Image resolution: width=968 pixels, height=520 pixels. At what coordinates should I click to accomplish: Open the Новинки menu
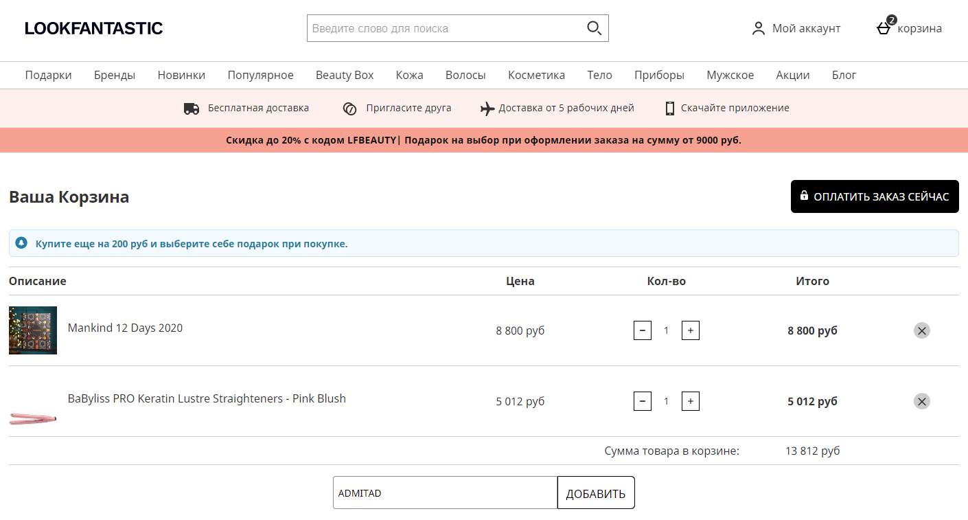(x=181, y=75)
